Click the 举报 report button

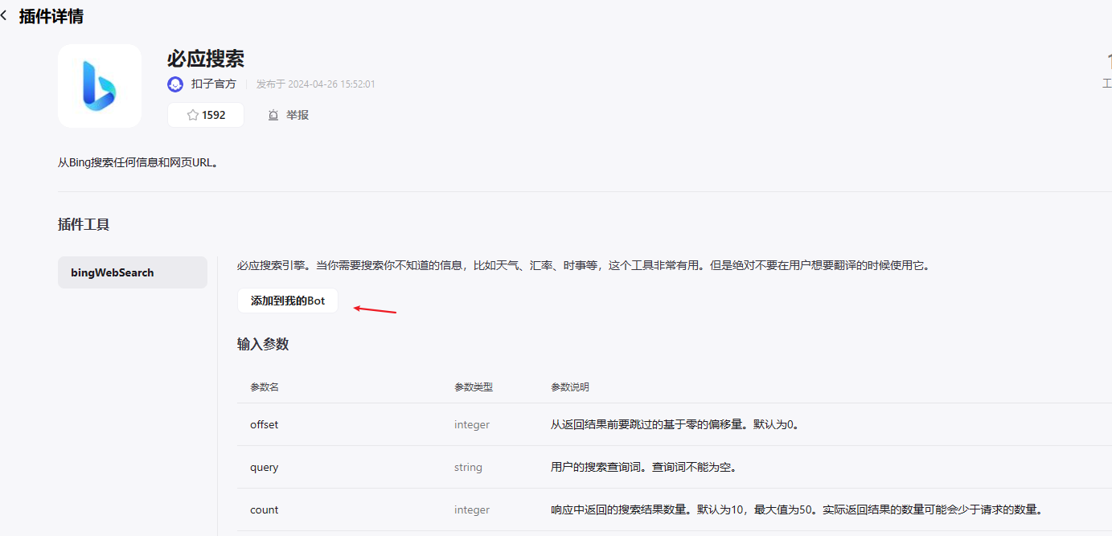tap(288, 115)
